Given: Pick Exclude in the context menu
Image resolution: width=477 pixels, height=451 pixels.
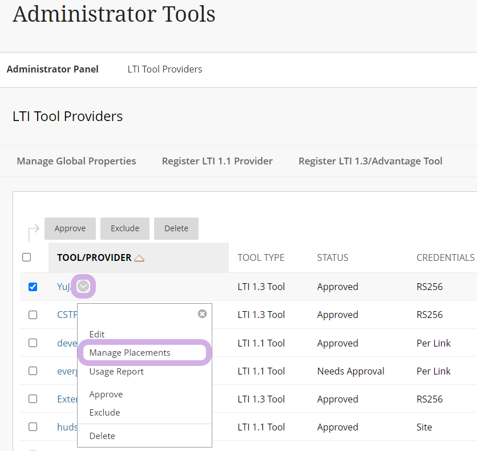Looking at the screenshot, I should (x=104, y=412).
